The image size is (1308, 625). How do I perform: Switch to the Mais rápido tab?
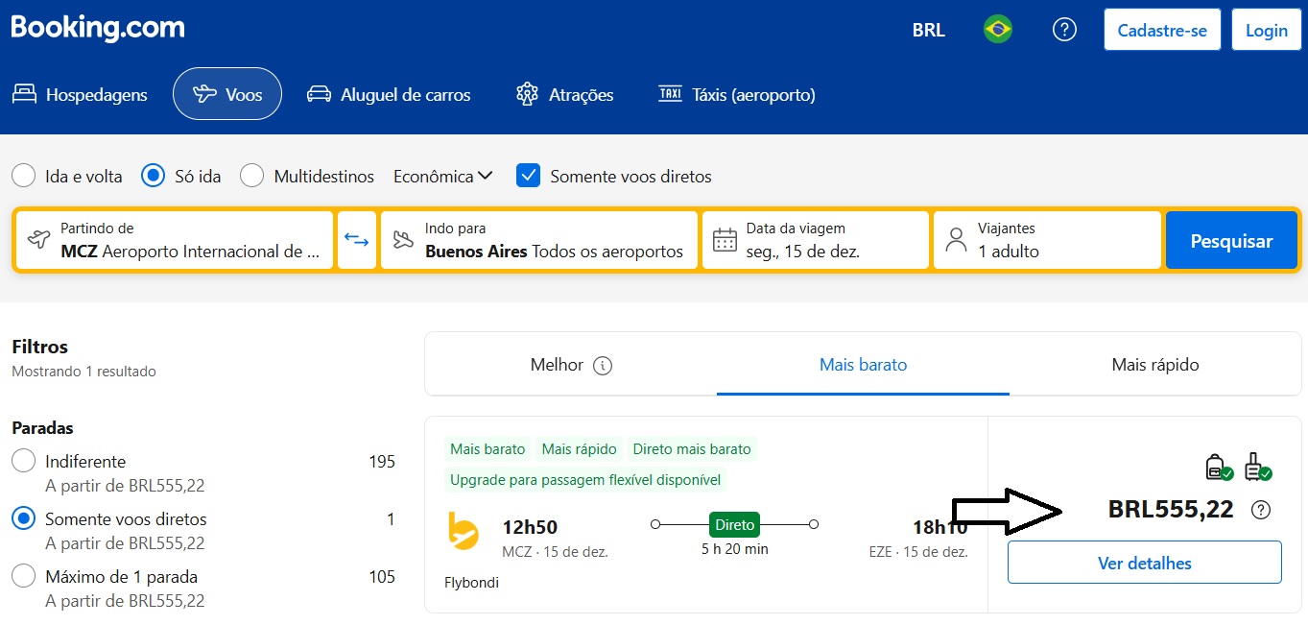tap(1154, 365)
